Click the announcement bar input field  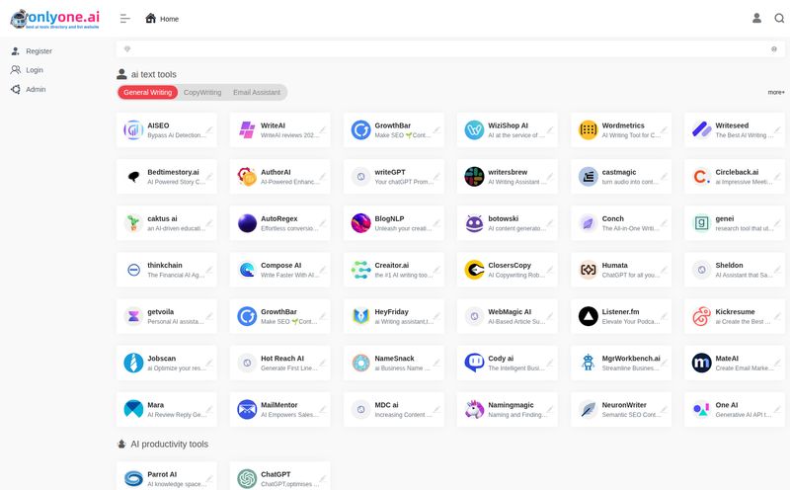pyautogui.click(x=450, y=49)
